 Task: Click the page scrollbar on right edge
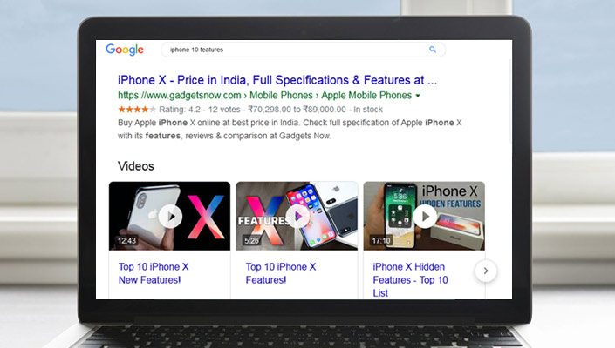pos(510,101)
